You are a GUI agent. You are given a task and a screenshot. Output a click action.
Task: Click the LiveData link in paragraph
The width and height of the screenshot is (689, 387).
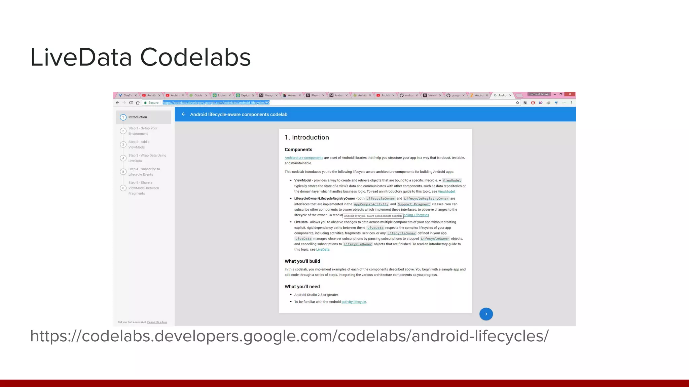(323, 250)
